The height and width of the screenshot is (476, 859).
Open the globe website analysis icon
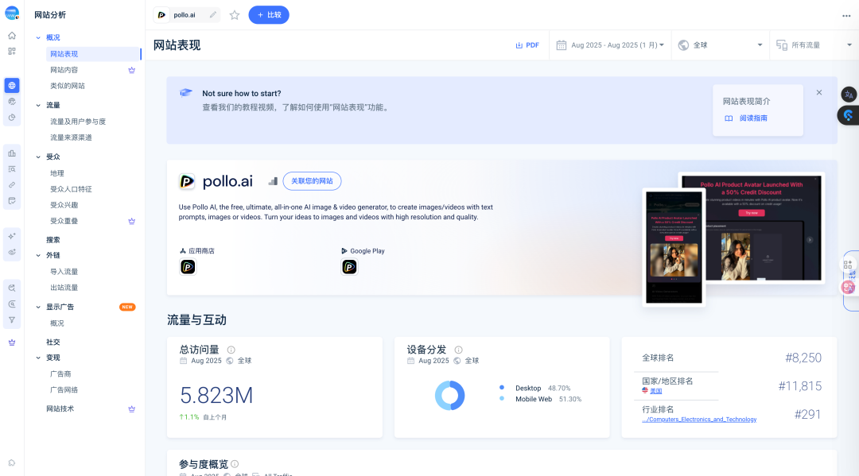coord(11,85)
